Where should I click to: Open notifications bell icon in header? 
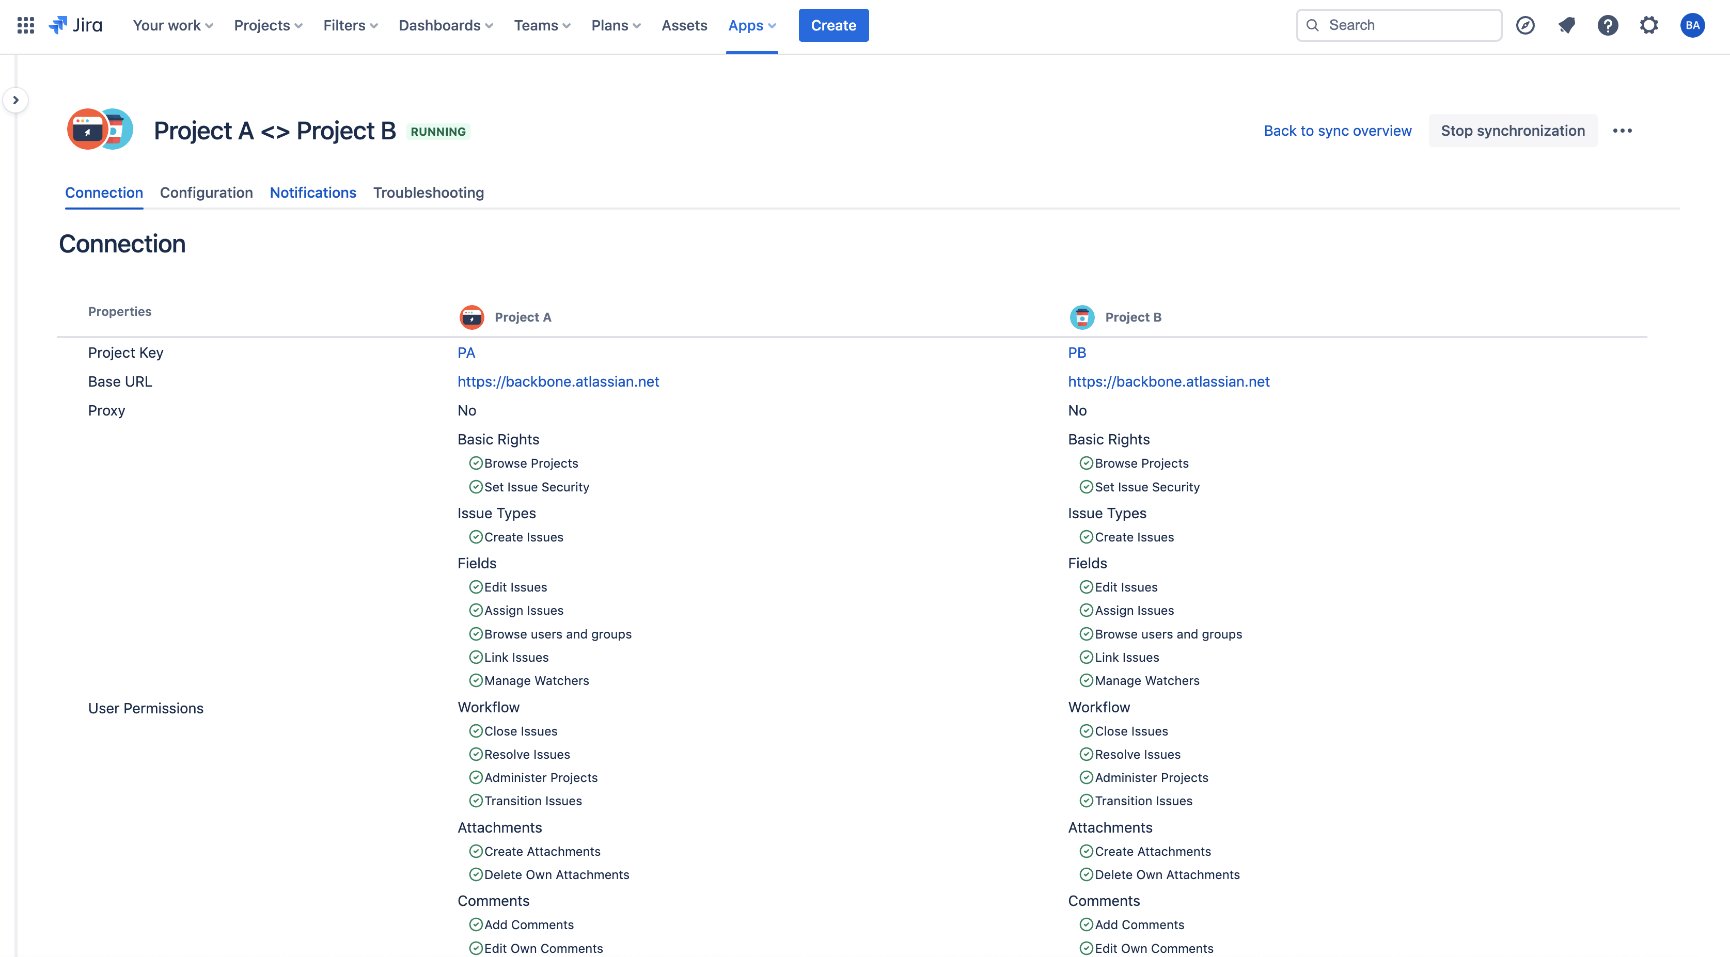(1566, 25)
